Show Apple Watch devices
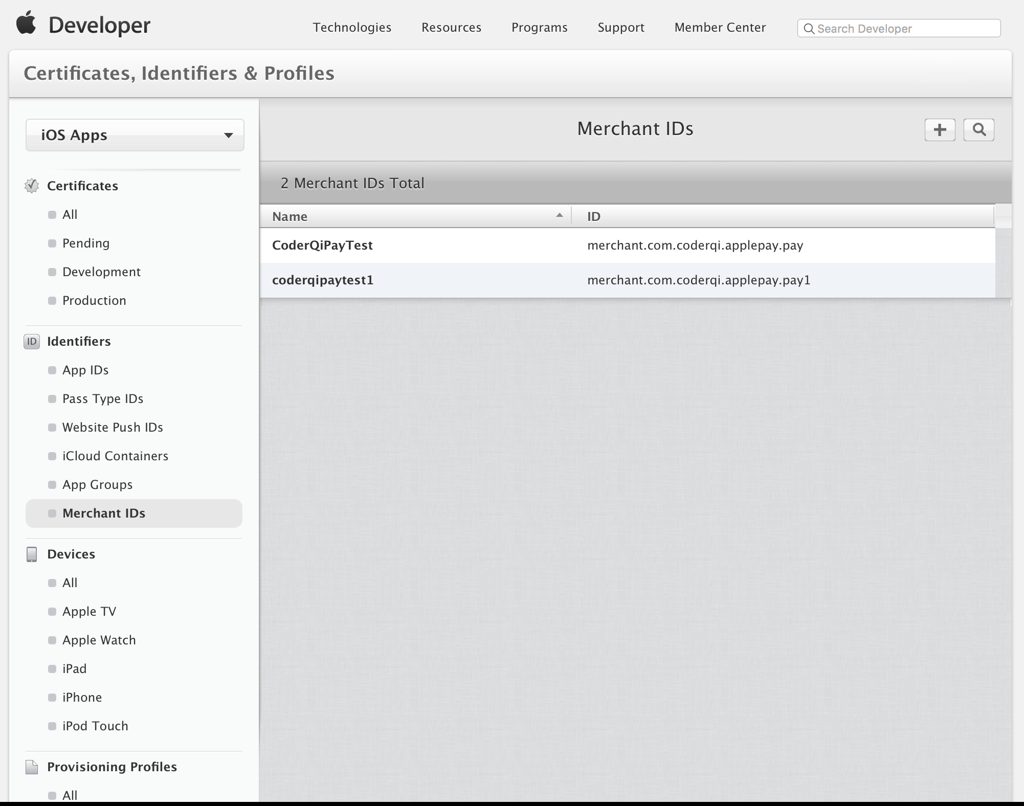Viewport: 1024px width, 806px height. coord(99,640)
